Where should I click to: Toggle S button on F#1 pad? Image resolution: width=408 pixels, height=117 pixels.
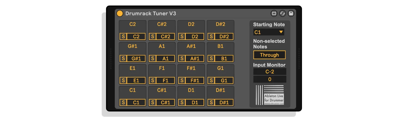tap(182, 81)
